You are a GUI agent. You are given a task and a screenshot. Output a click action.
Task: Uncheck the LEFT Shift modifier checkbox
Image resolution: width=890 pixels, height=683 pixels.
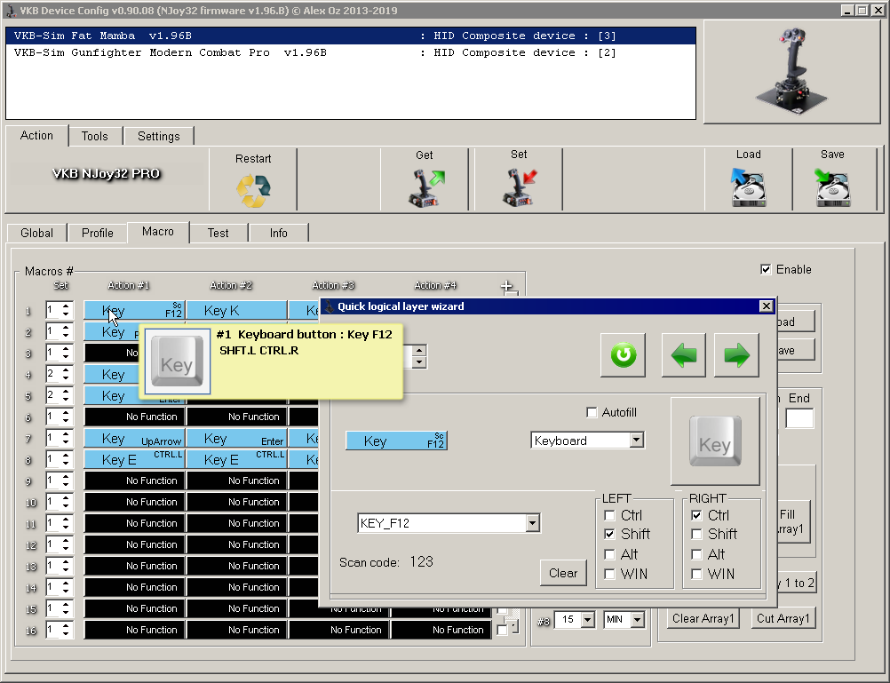tap(610, 535)
